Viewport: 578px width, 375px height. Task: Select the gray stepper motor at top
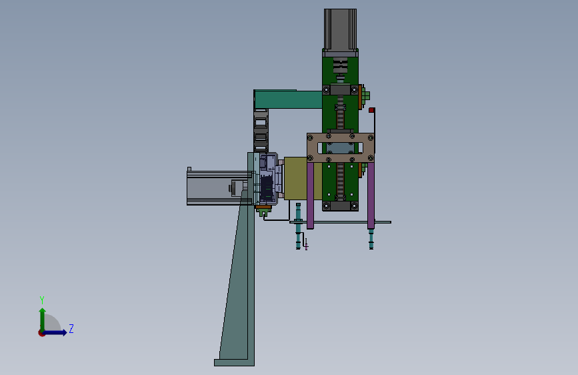click(340, 29)
